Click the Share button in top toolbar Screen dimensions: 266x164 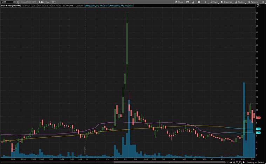[x=179, y=2]
